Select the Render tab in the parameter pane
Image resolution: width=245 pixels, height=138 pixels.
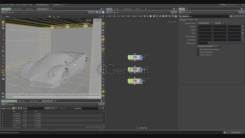190,20
